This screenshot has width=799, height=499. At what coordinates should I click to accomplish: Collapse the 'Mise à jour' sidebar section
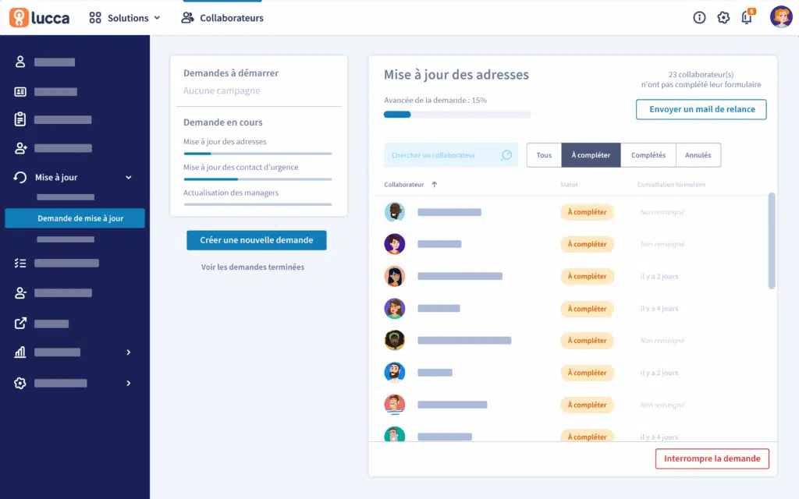pos(129,178)
